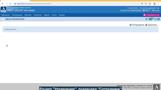Click the Удалить button
Screen dimensions: 161x90
[151, 25]
